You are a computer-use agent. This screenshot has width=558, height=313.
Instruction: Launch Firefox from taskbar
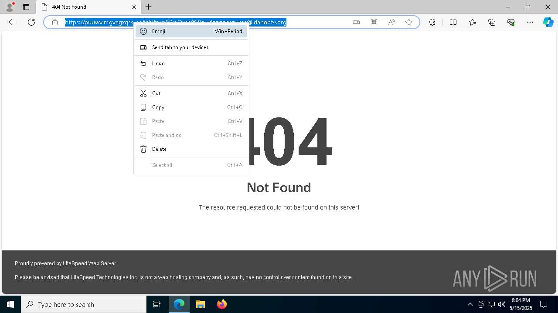point(222,304)
